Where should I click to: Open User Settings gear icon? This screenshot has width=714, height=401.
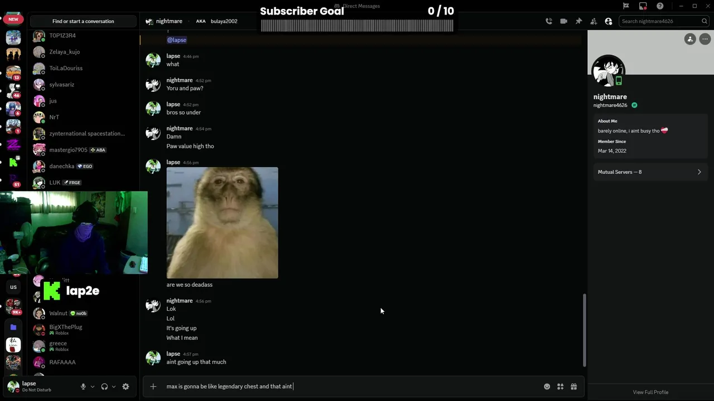click(x=126, y=387)
